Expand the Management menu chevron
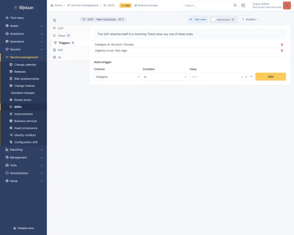 click(x=42, y=157)
